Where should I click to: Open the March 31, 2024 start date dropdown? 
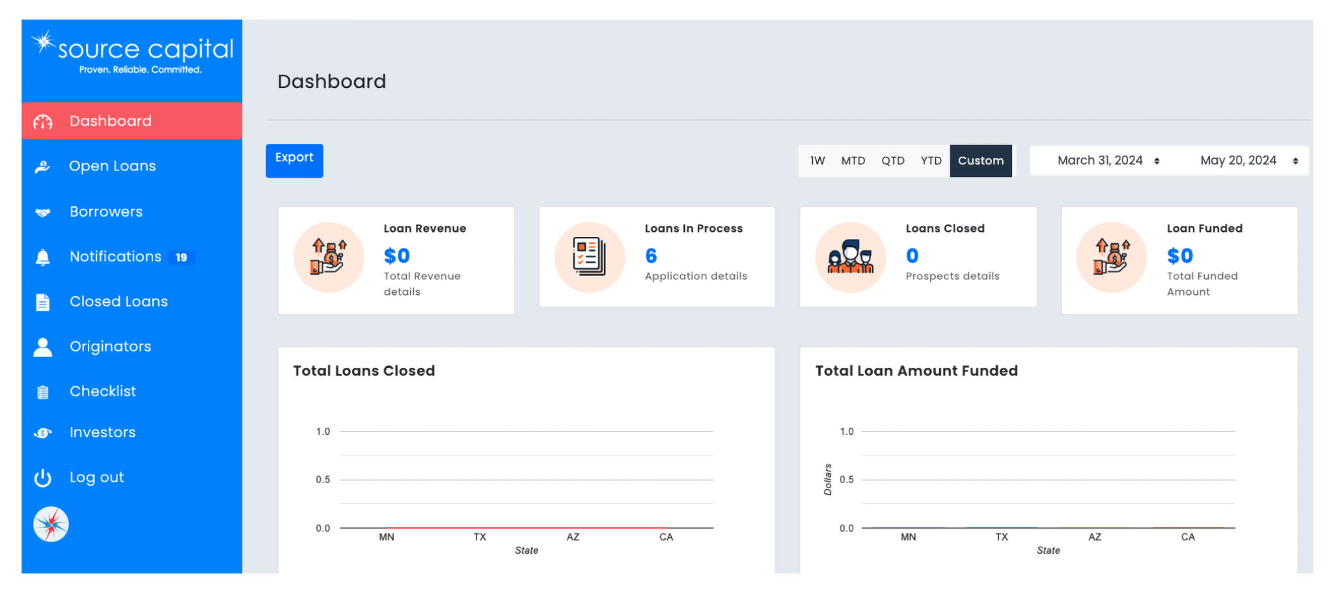click(x=1108, y=161)
